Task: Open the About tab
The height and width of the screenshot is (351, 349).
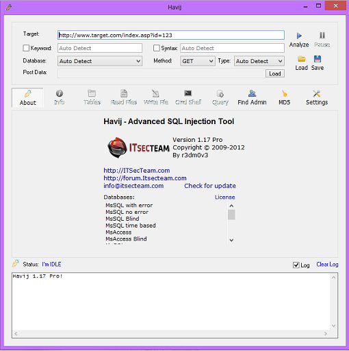Action: pos(27,97)
